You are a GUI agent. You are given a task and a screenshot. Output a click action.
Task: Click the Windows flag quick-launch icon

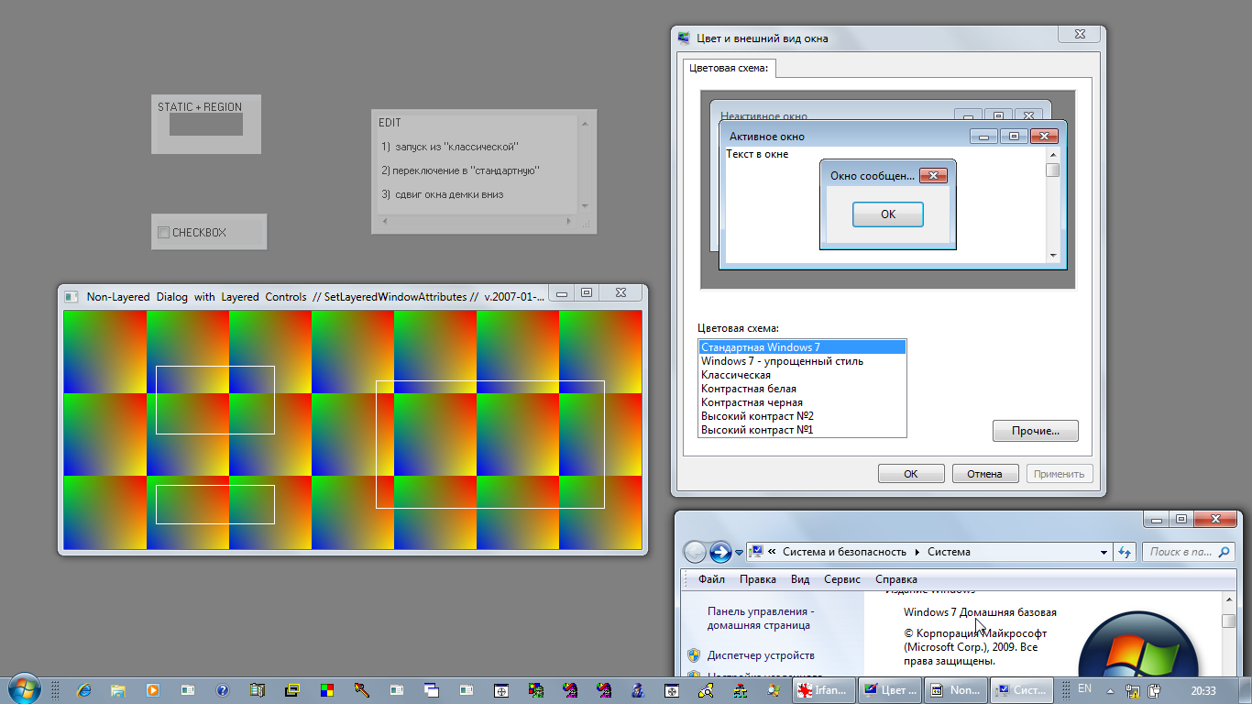pyautogui.click(x=774, y=690)
